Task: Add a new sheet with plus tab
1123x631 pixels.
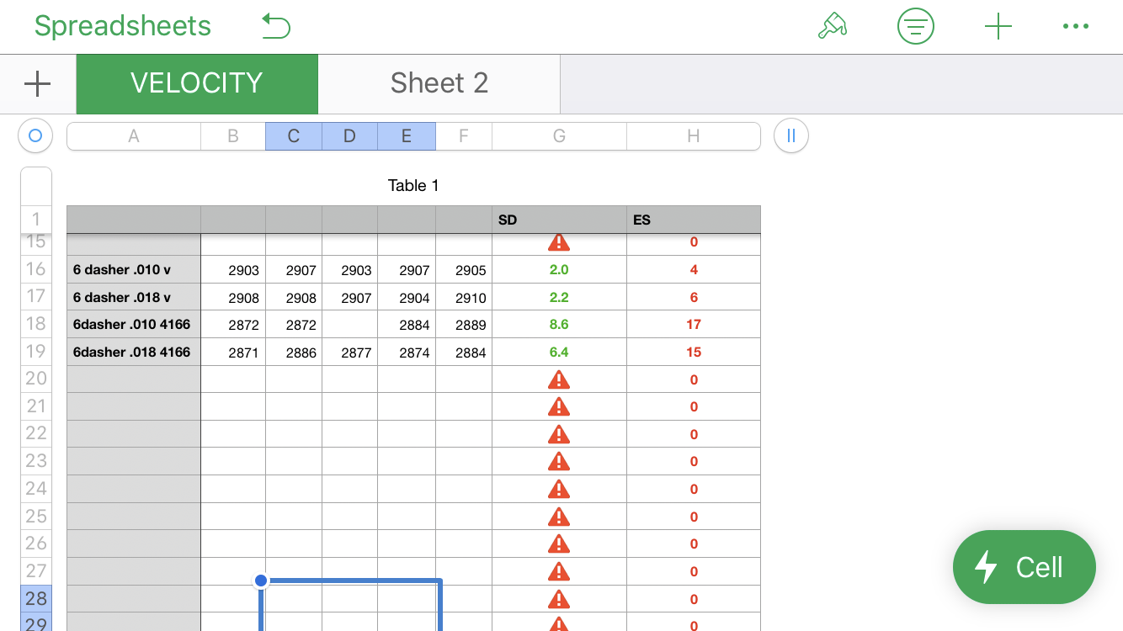Action: (38, 83)
